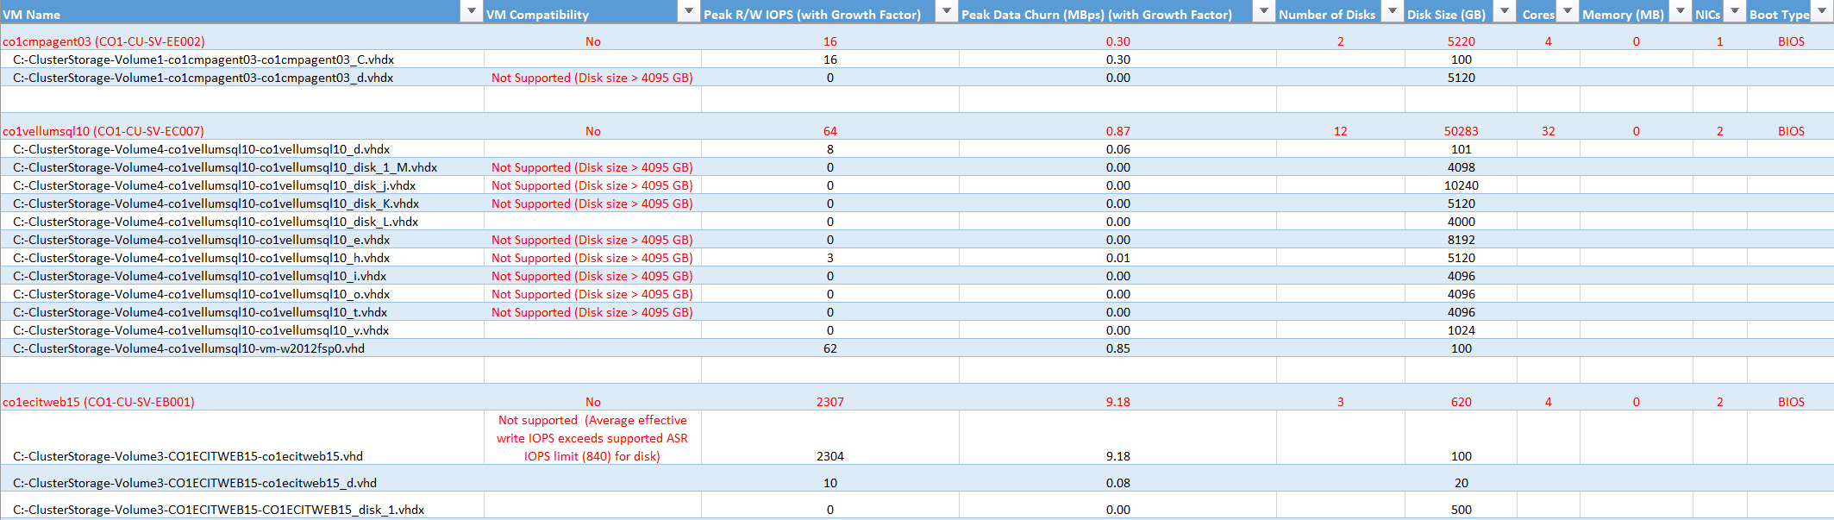Expand the Peak Data Churn filter dropdown

coord(1263,11)
